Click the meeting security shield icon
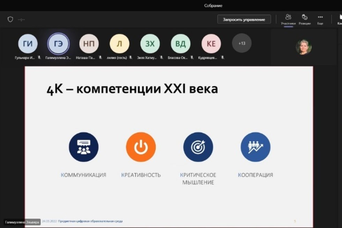Screen dimensions: 342x228 10,19
